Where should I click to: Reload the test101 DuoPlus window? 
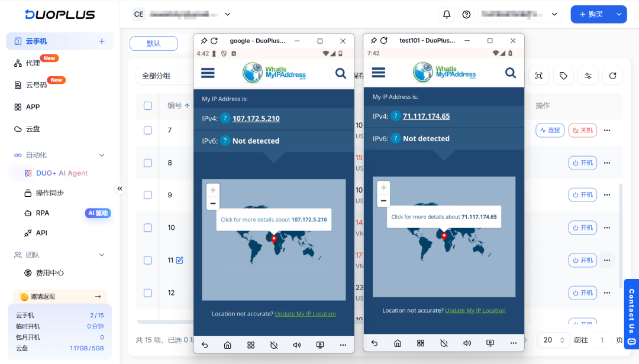(x=384, y=40)
